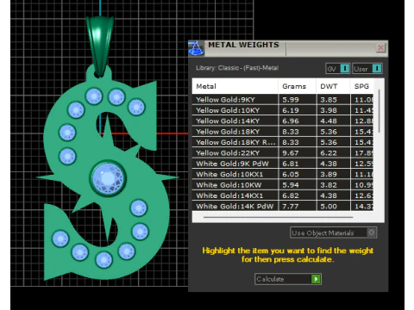The height and width of the screenshot is (310, 414).
Task: Toggle the GV switch
Action: [x=338, y=69]
